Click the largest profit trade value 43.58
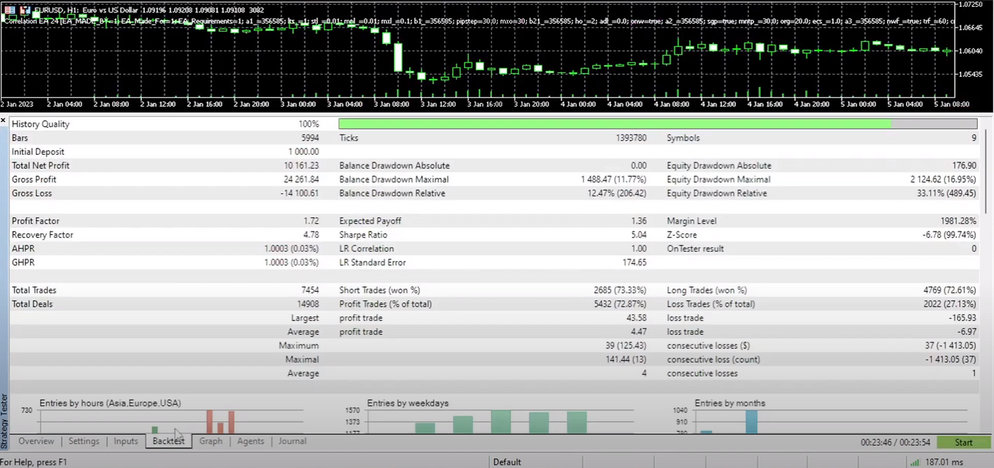 (636, 318)
